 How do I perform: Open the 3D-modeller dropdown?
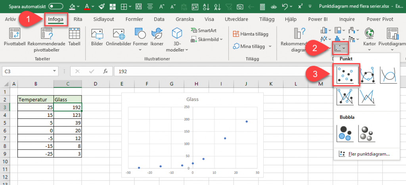pyautogui.click(x=177, y=39)
